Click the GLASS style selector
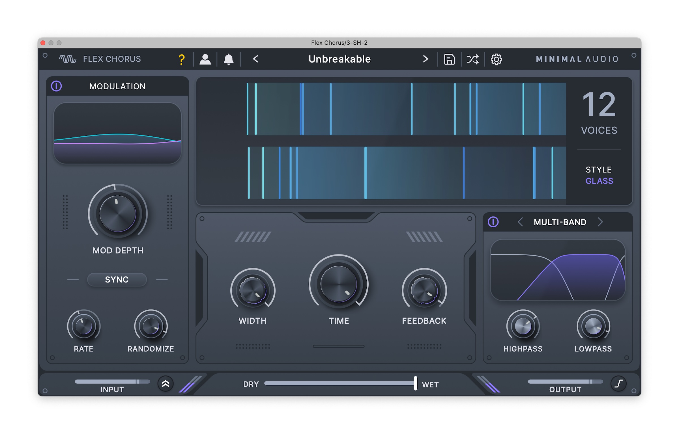 click(x=599, y=181)
